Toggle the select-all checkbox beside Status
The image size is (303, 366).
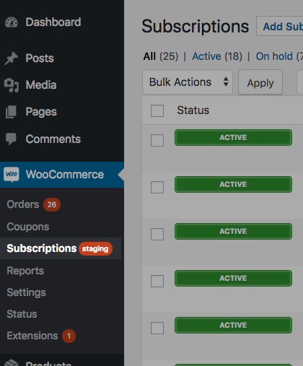pos(157,110)
